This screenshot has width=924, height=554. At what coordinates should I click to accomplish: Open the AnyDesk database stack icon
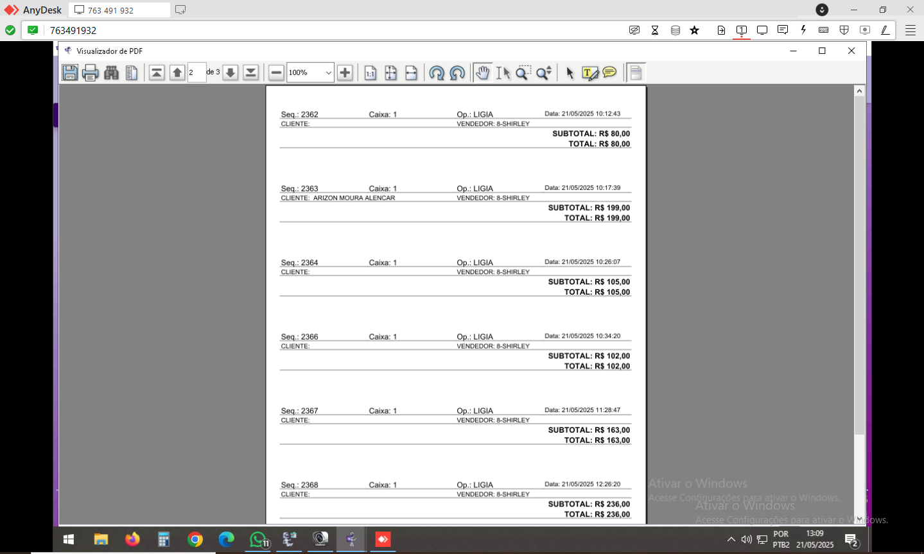click(676, 30)
